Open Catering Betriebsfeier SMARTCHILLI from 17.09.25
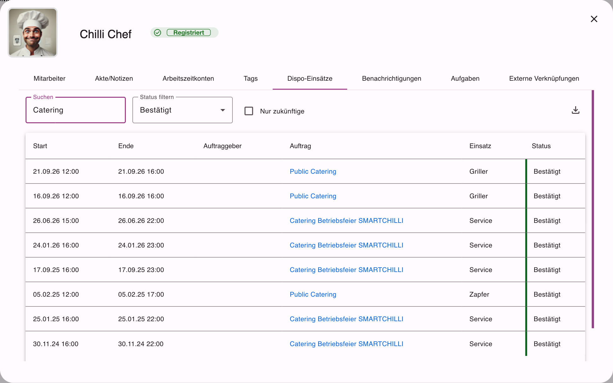Screen dimensions: 613x383 (347, 270)
